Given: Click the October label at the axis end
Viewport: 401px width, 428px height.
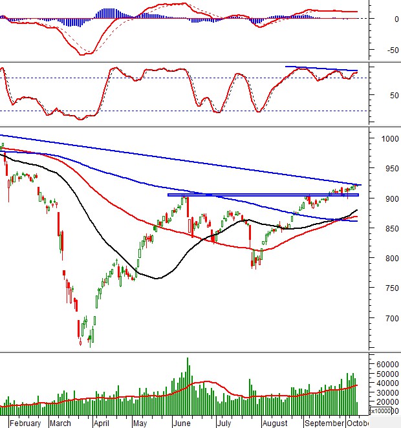Looking at the screenshot, I should click(x=356, y=423).
